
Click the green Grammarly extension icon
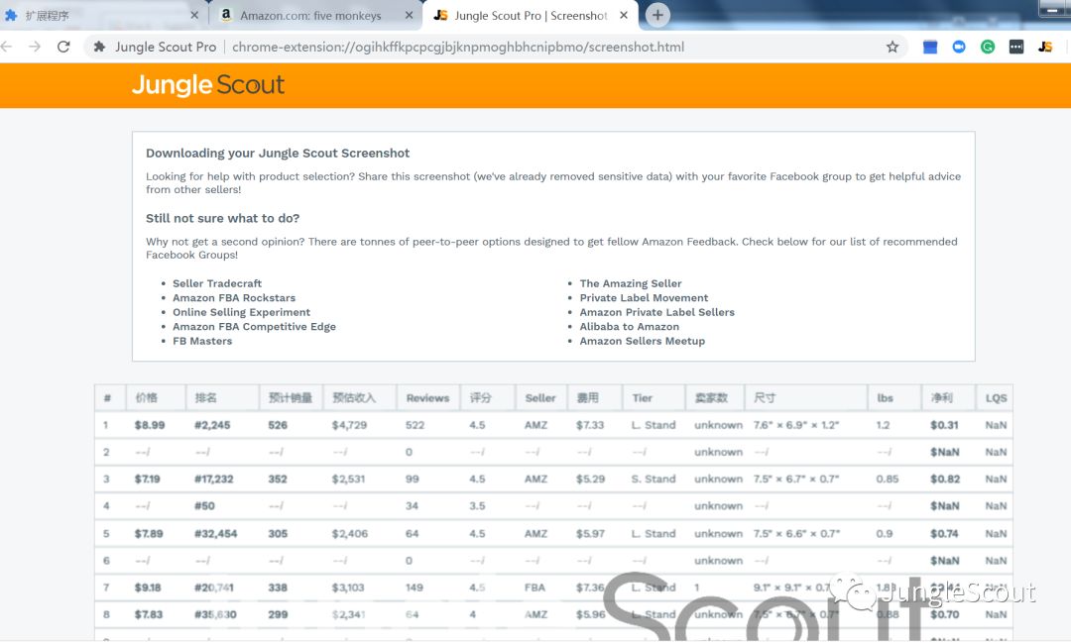coord(988,47)
